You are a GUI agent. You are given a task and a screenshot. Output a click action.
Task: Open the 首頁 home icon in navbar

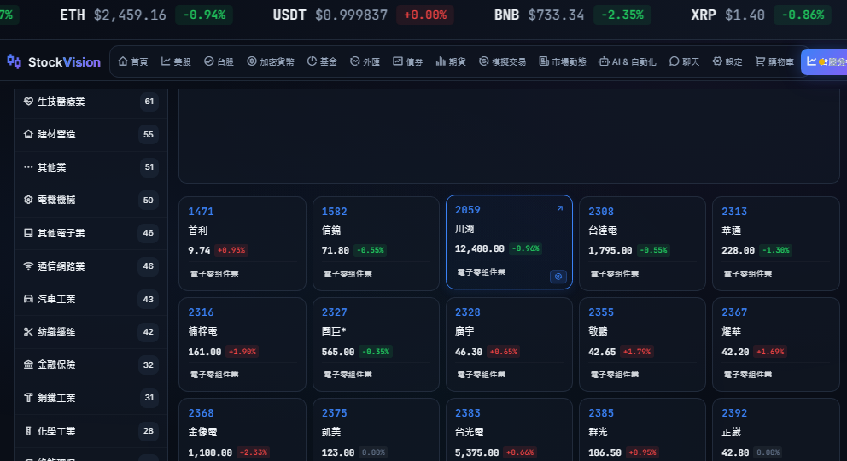pyautogui.click(x=123, y=61)
